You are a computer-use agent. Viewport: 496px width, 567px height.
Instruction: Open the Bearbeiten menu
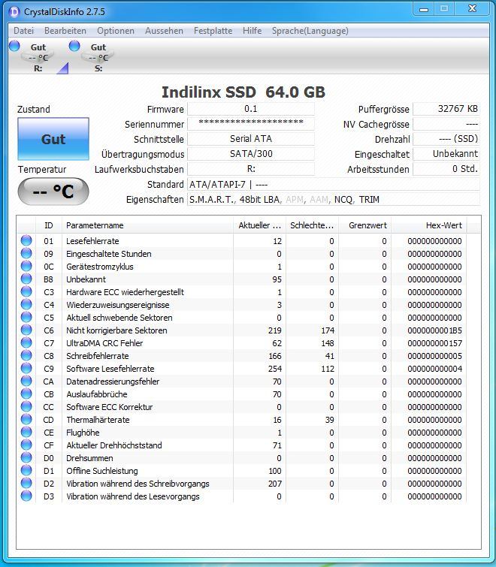[x=65, y=31]
